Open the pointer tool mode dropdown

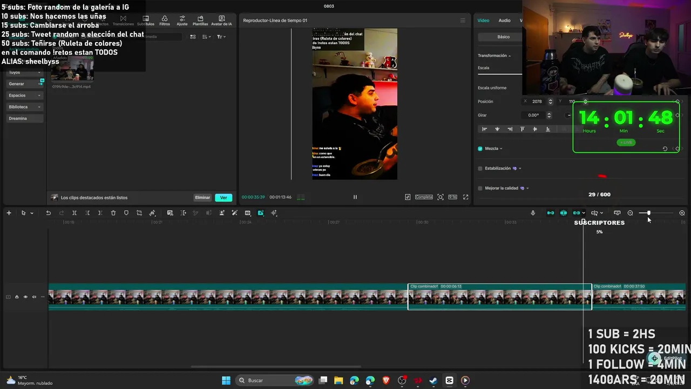pyautogui.click(x=32, y=213)
